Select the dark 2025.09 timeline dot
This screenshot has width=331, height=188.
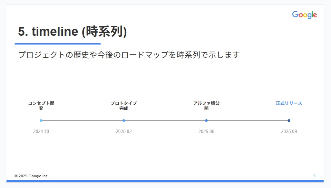tap(289, 121)
